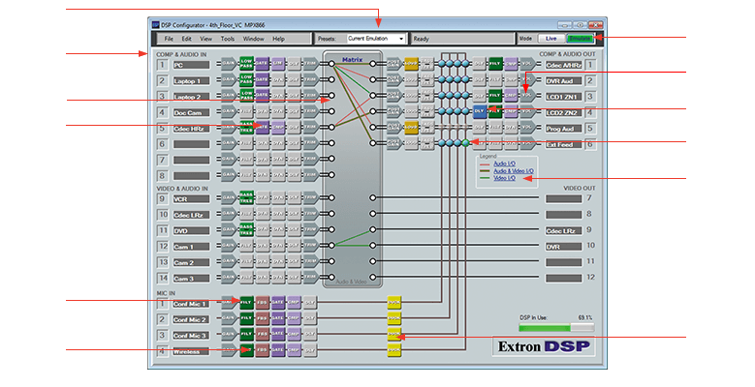Open Wireless mic FBS block
755x387 pixels.
(x=263, y=350)
